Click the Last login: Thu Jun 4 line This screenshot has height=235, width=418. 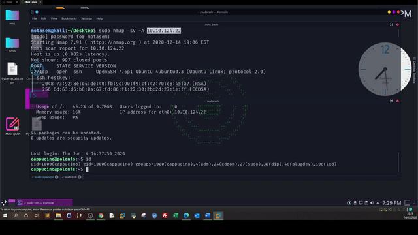point(78,154)
